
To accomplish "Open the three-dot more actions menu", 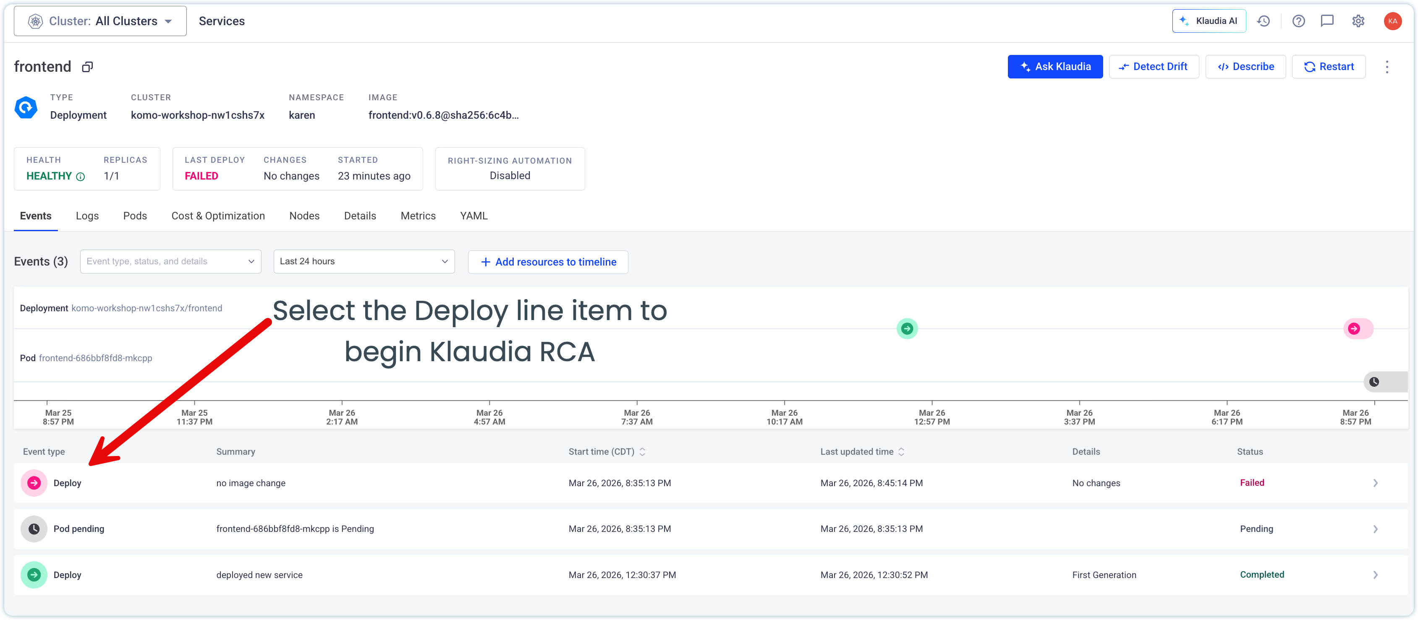I will [x=1387, y=67].
